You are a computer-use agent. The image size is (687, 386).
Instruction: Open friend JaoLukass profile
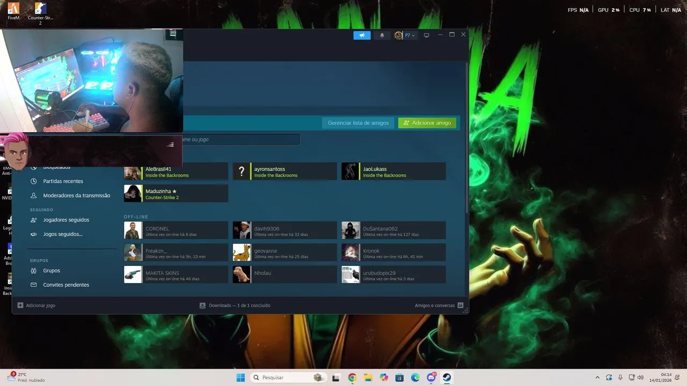tap(393, 172)
